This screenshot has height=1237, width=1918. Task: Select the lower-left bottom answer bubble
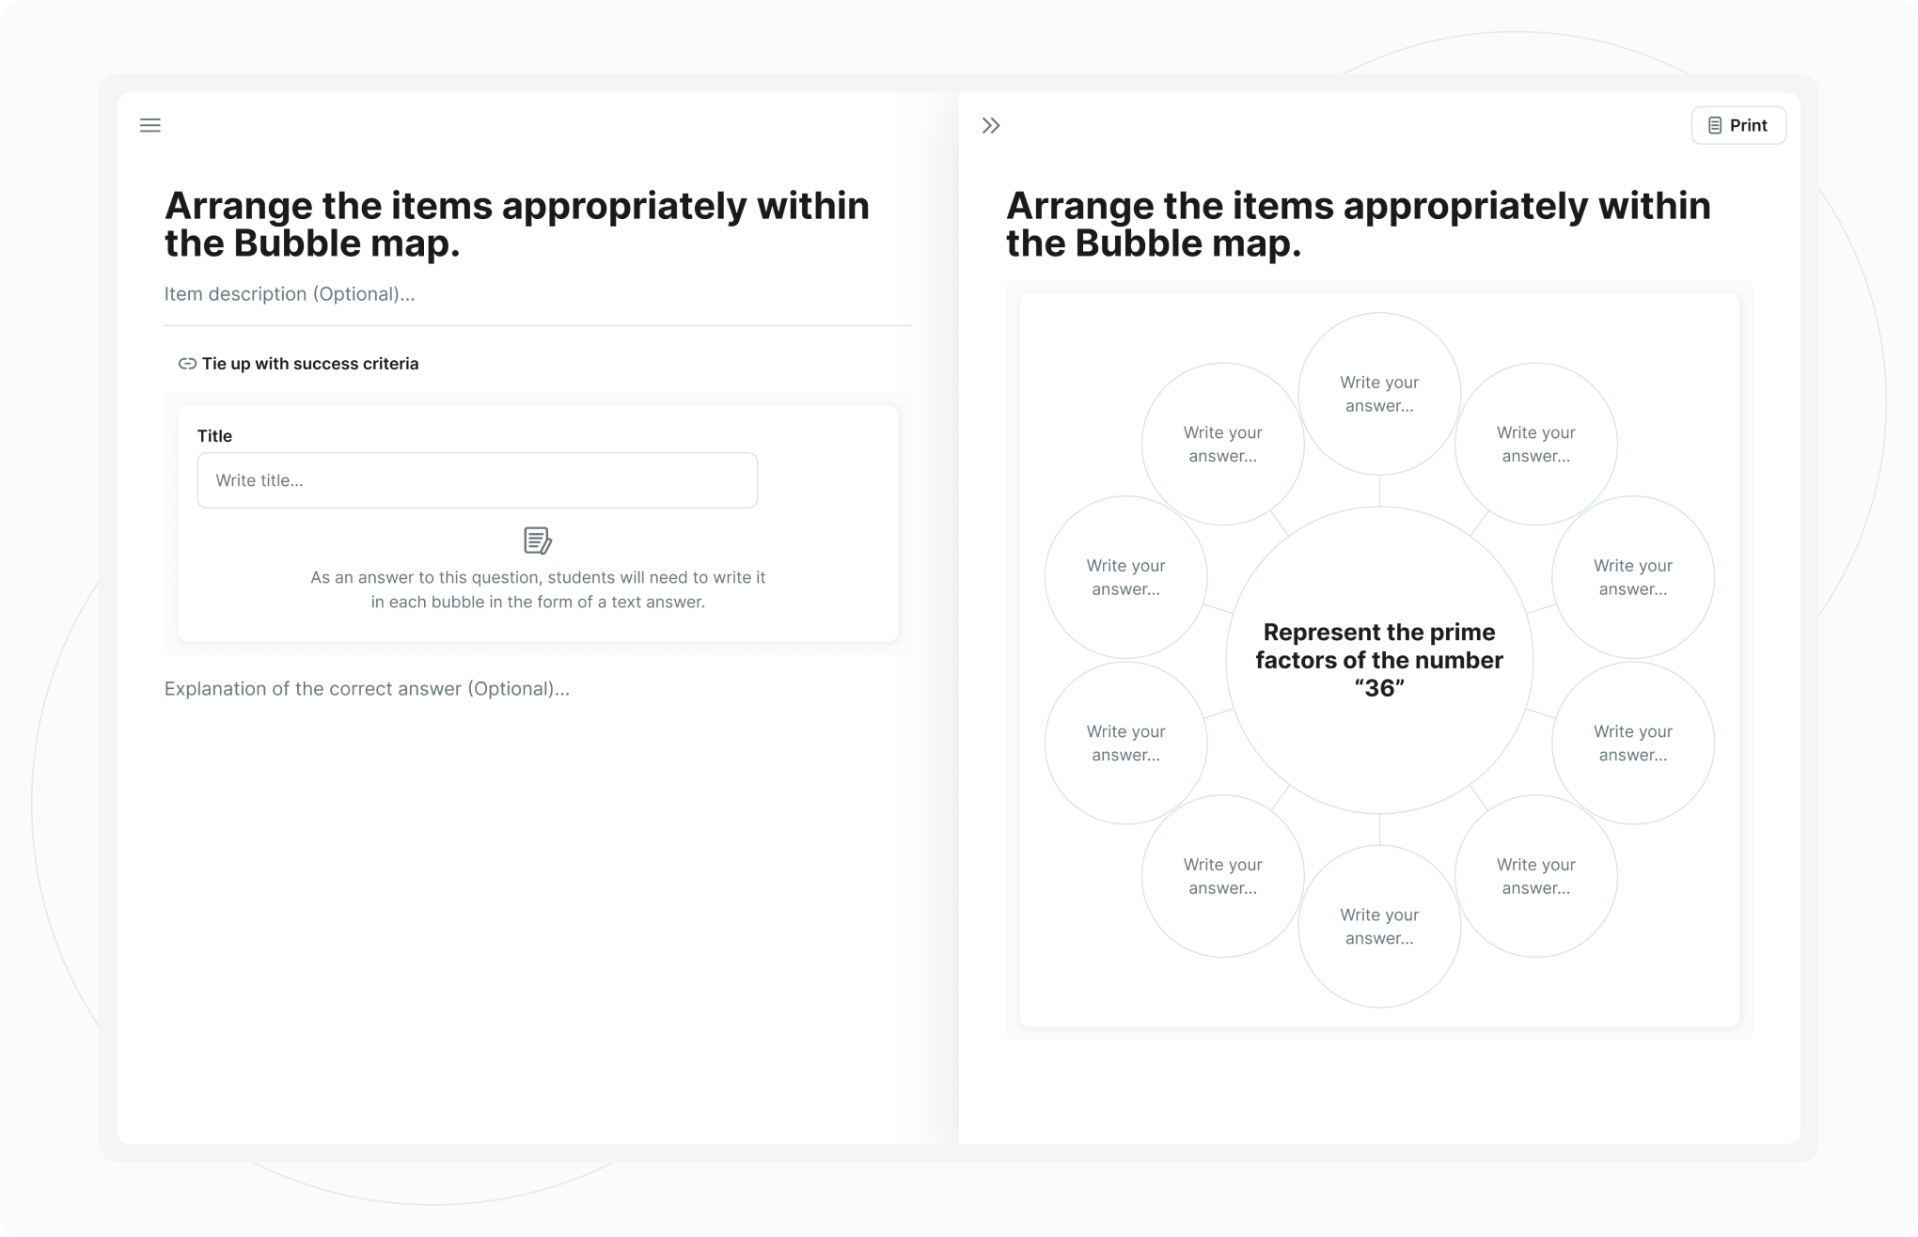tap(1222, 876)
